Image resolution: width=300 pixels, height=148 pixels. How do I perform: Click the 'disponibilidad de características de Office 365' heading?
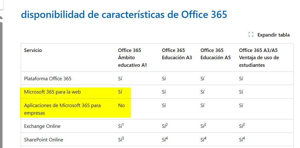124,14
